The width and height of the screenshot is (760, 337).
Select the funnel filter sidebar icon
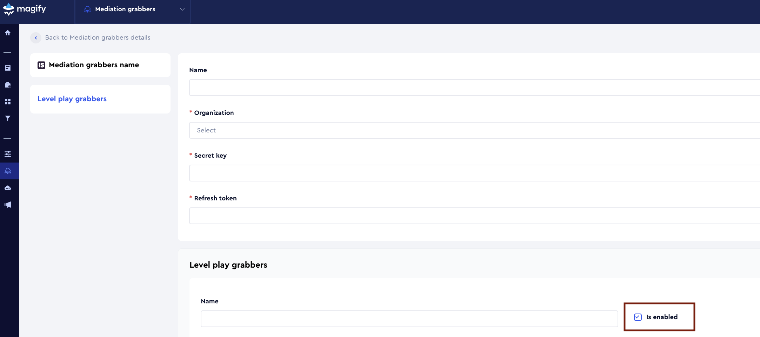(x=8, y=118)
